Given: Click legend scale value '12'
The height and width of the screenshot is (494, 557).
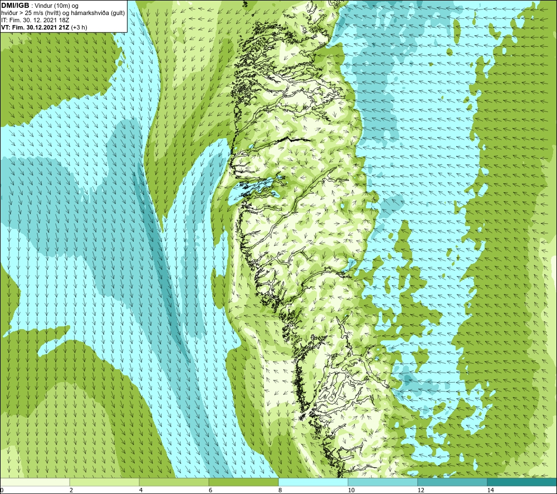Looking at the screenshot, I should click(421, 491).
